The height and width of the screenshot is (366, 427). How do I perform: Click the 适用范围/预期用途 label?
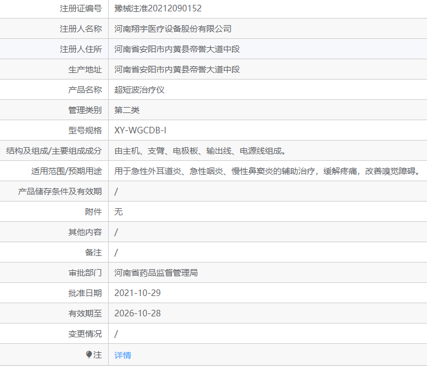point(66,171)
